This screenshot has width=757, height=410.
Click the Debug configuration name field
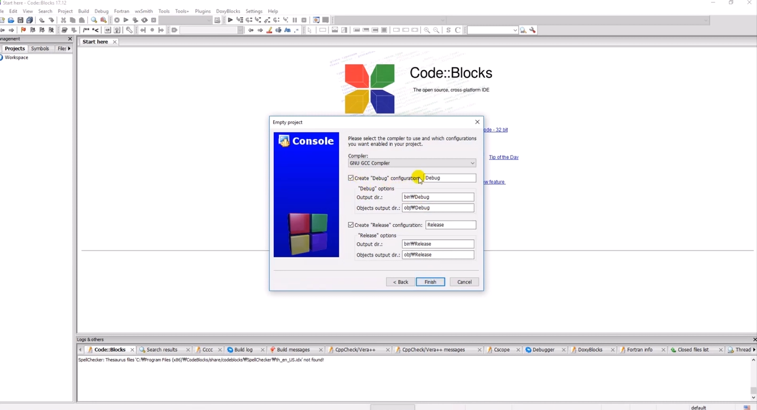(450, 178)
